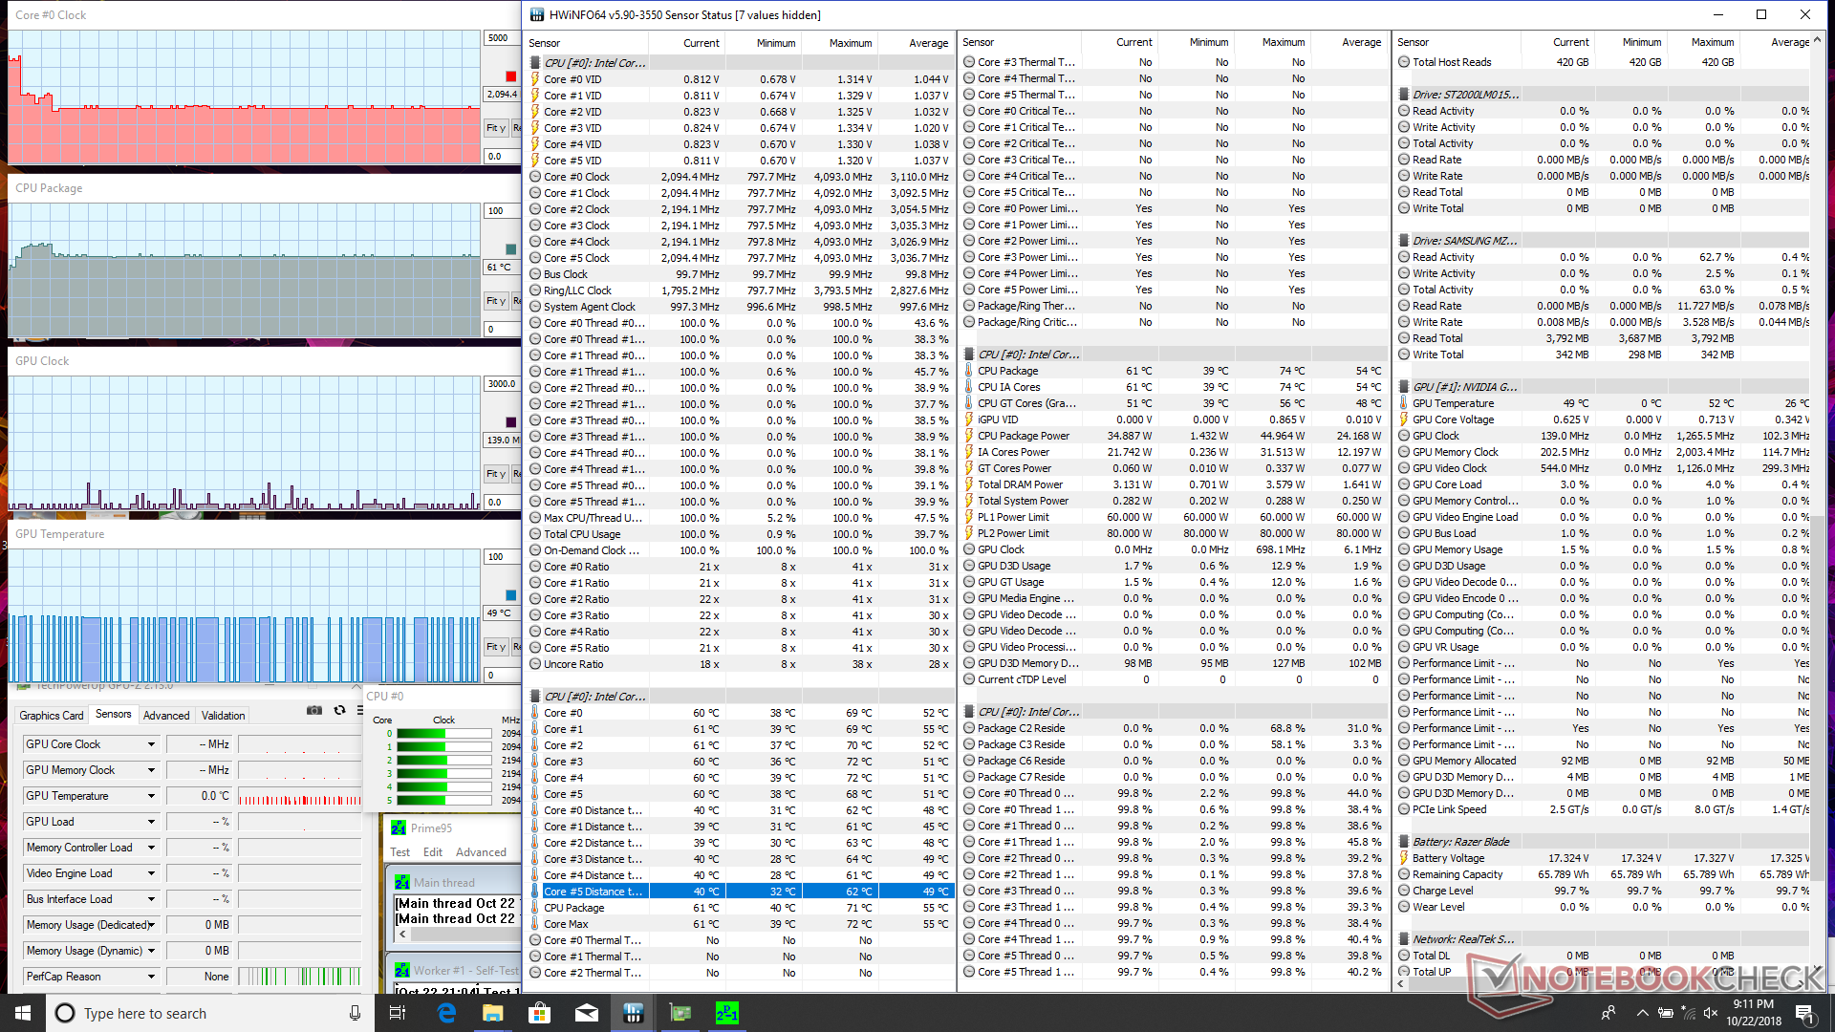Screen dimensions: 1835x1032
Task: Click the Drive: SAMSUNG MZ group icon
Action: [1404, 241]
